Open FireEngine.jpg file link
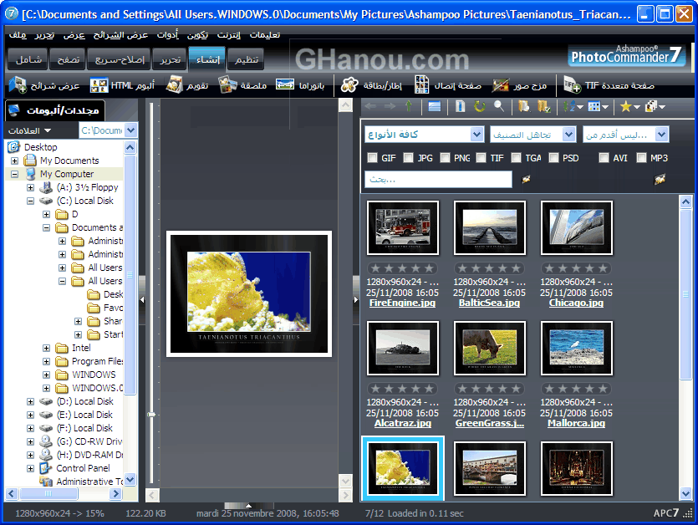Screen dimensions: 698x525 pyautogui.click(x=402, y=303)
